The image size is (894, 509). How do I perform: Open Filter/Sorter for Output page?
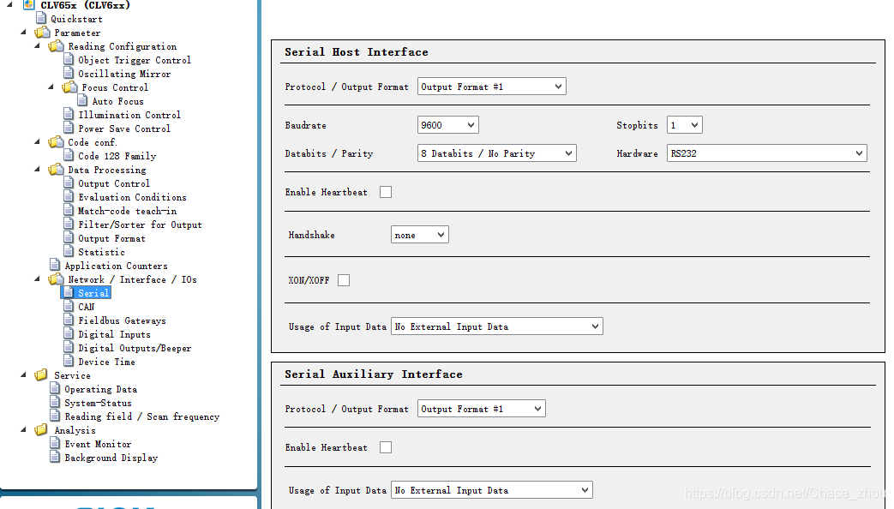tap(140, 225)
